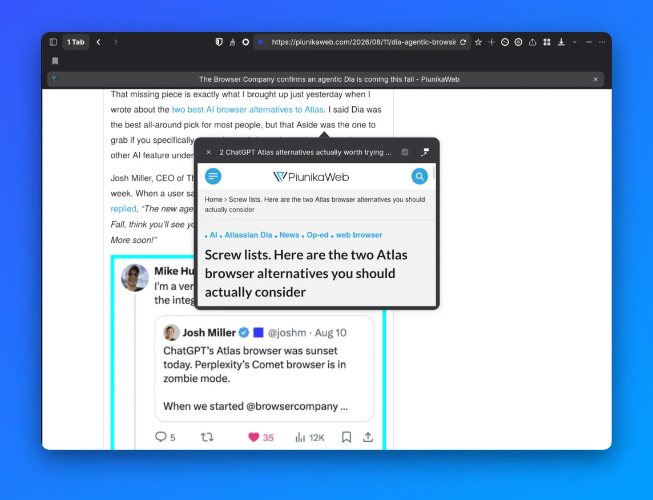Image resolution: width=653 pixels, height=500 pixels.
Task: Focus the piunikaweb.com address field
Action: pyautogui.click(x=363, y=42)
